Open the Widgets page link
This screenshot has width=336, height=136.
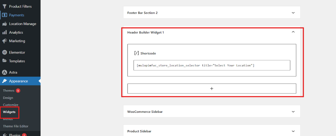(10, 112)
